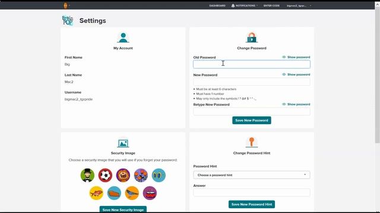Select the red drum security image

(x=150, y=193)
